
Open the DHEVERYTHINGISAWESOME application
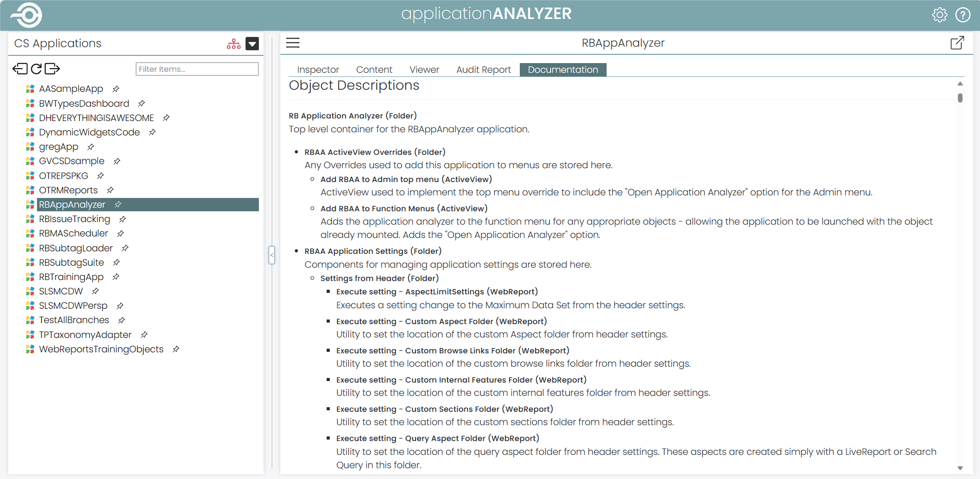97,117
